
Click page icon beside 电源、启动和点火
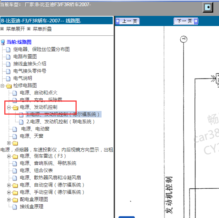click(15, 93)
